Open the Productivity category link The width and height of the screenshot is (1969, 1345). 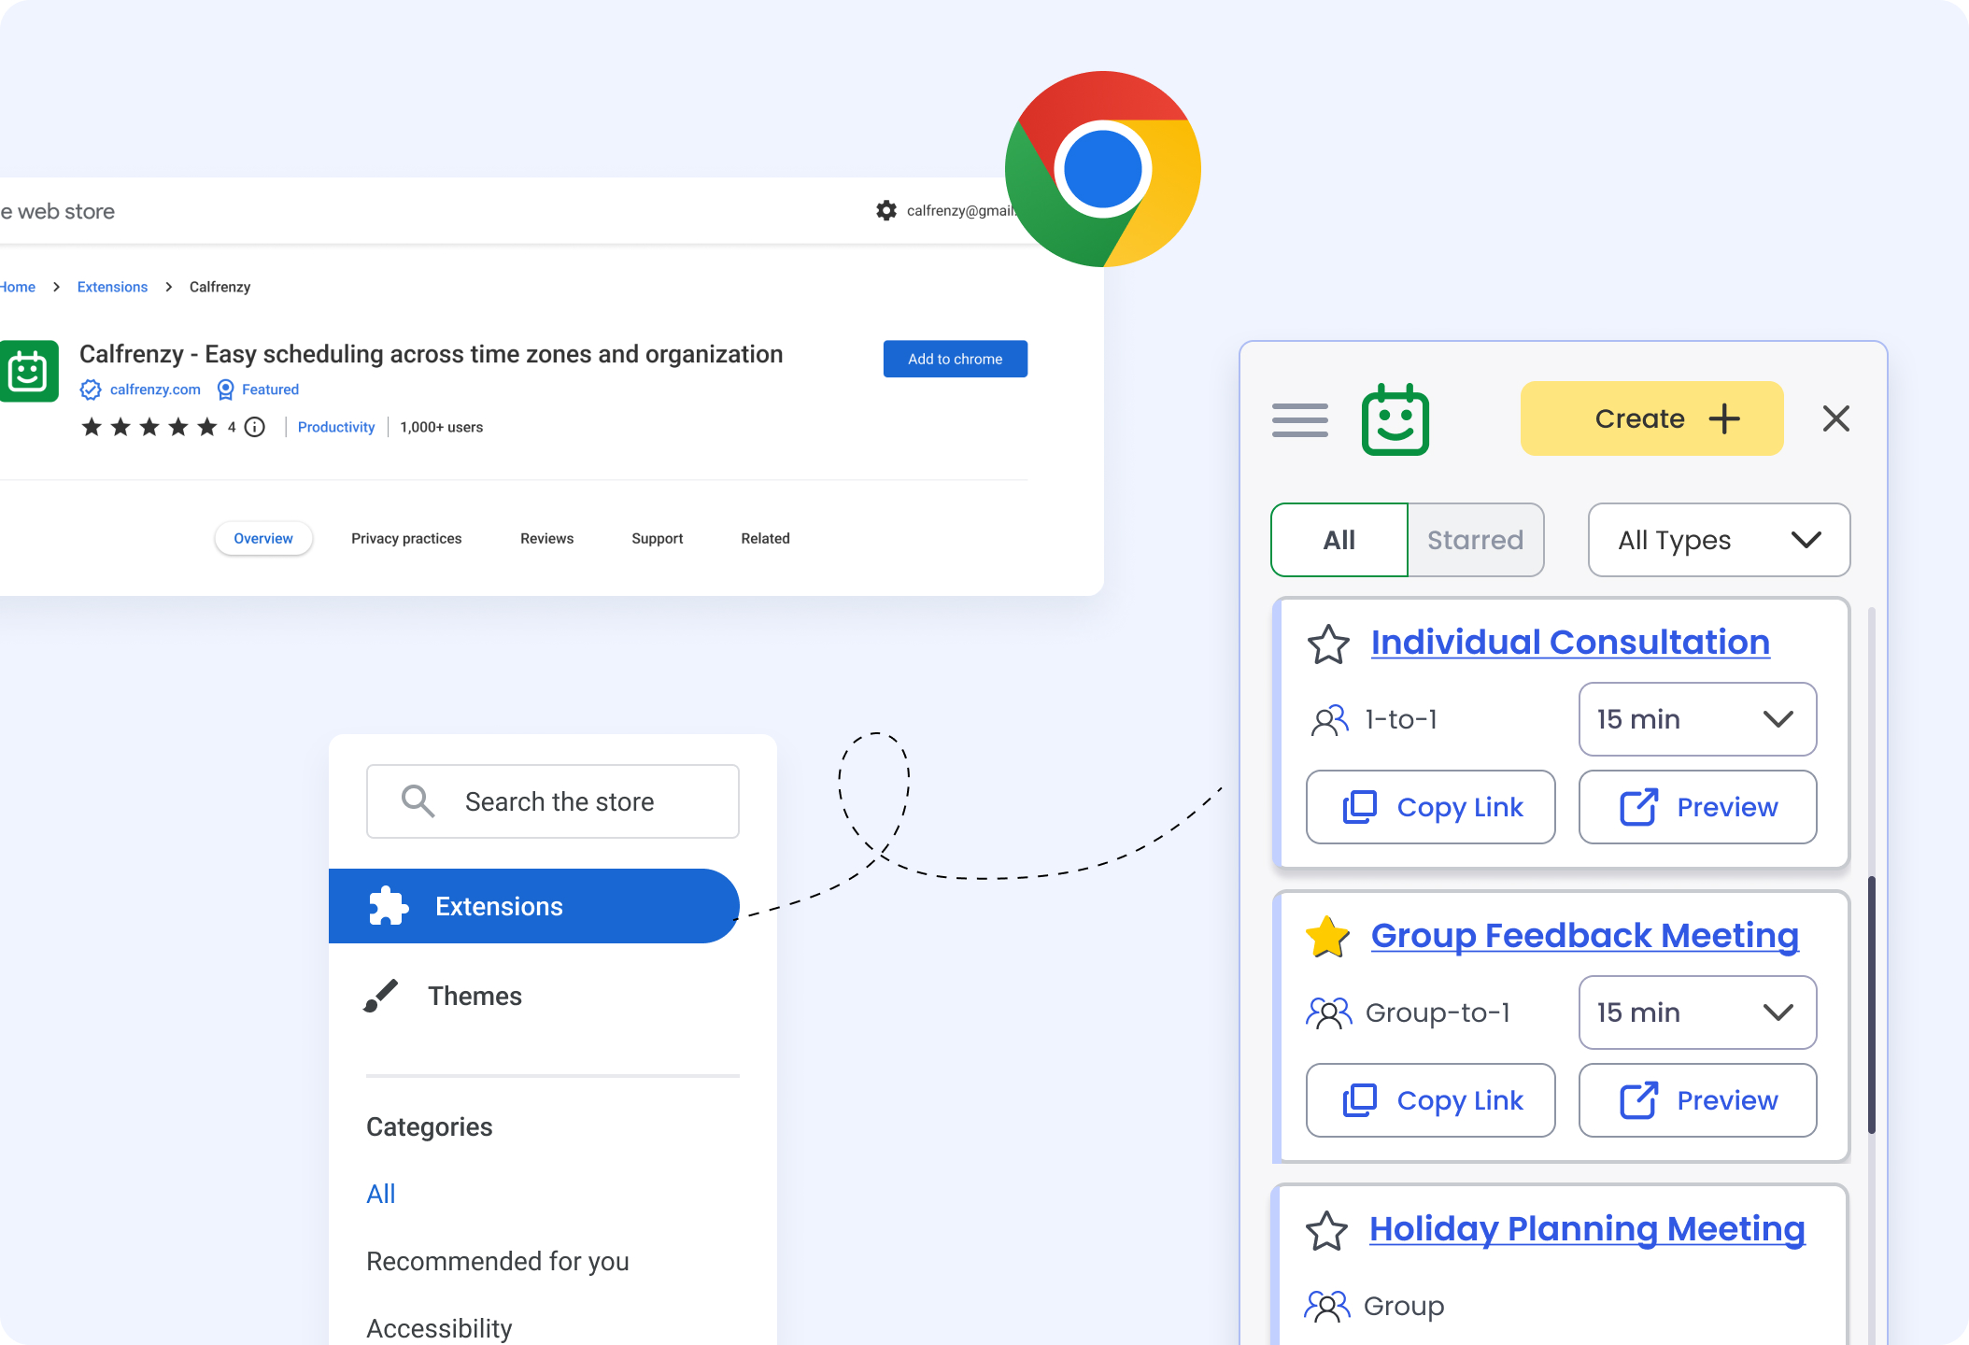(336, 427)
